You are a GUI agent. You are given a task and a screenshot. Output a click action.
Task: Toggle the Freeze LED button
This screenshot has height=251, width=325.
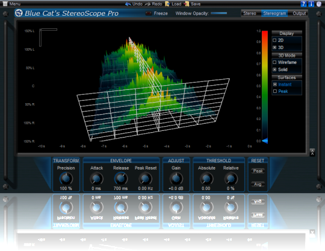coord(149,13)
